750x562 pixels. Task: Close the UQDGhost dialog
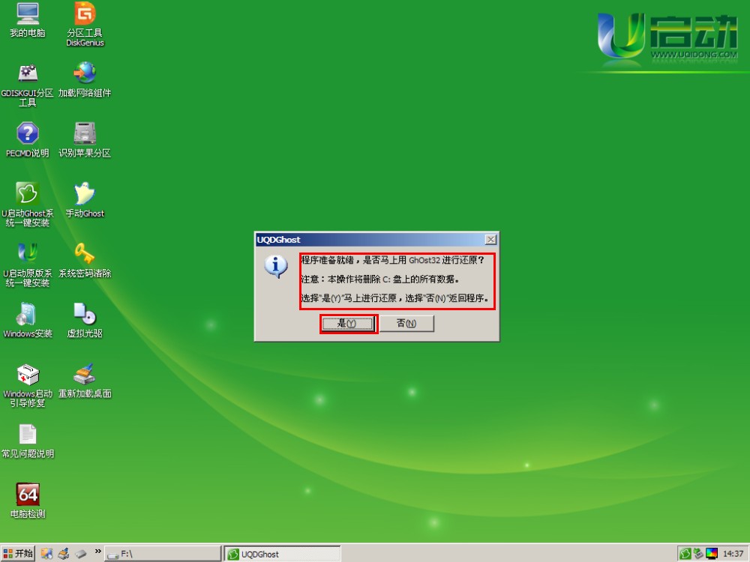pyautogui.click(x=490, y=240)
